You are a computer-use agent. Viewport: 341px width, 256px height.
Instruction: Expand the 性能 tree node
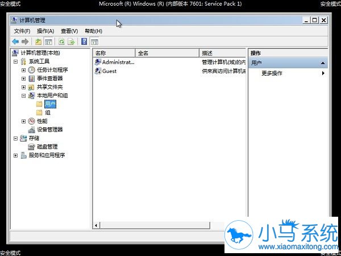pyautogui.click(x=23, y=121)
